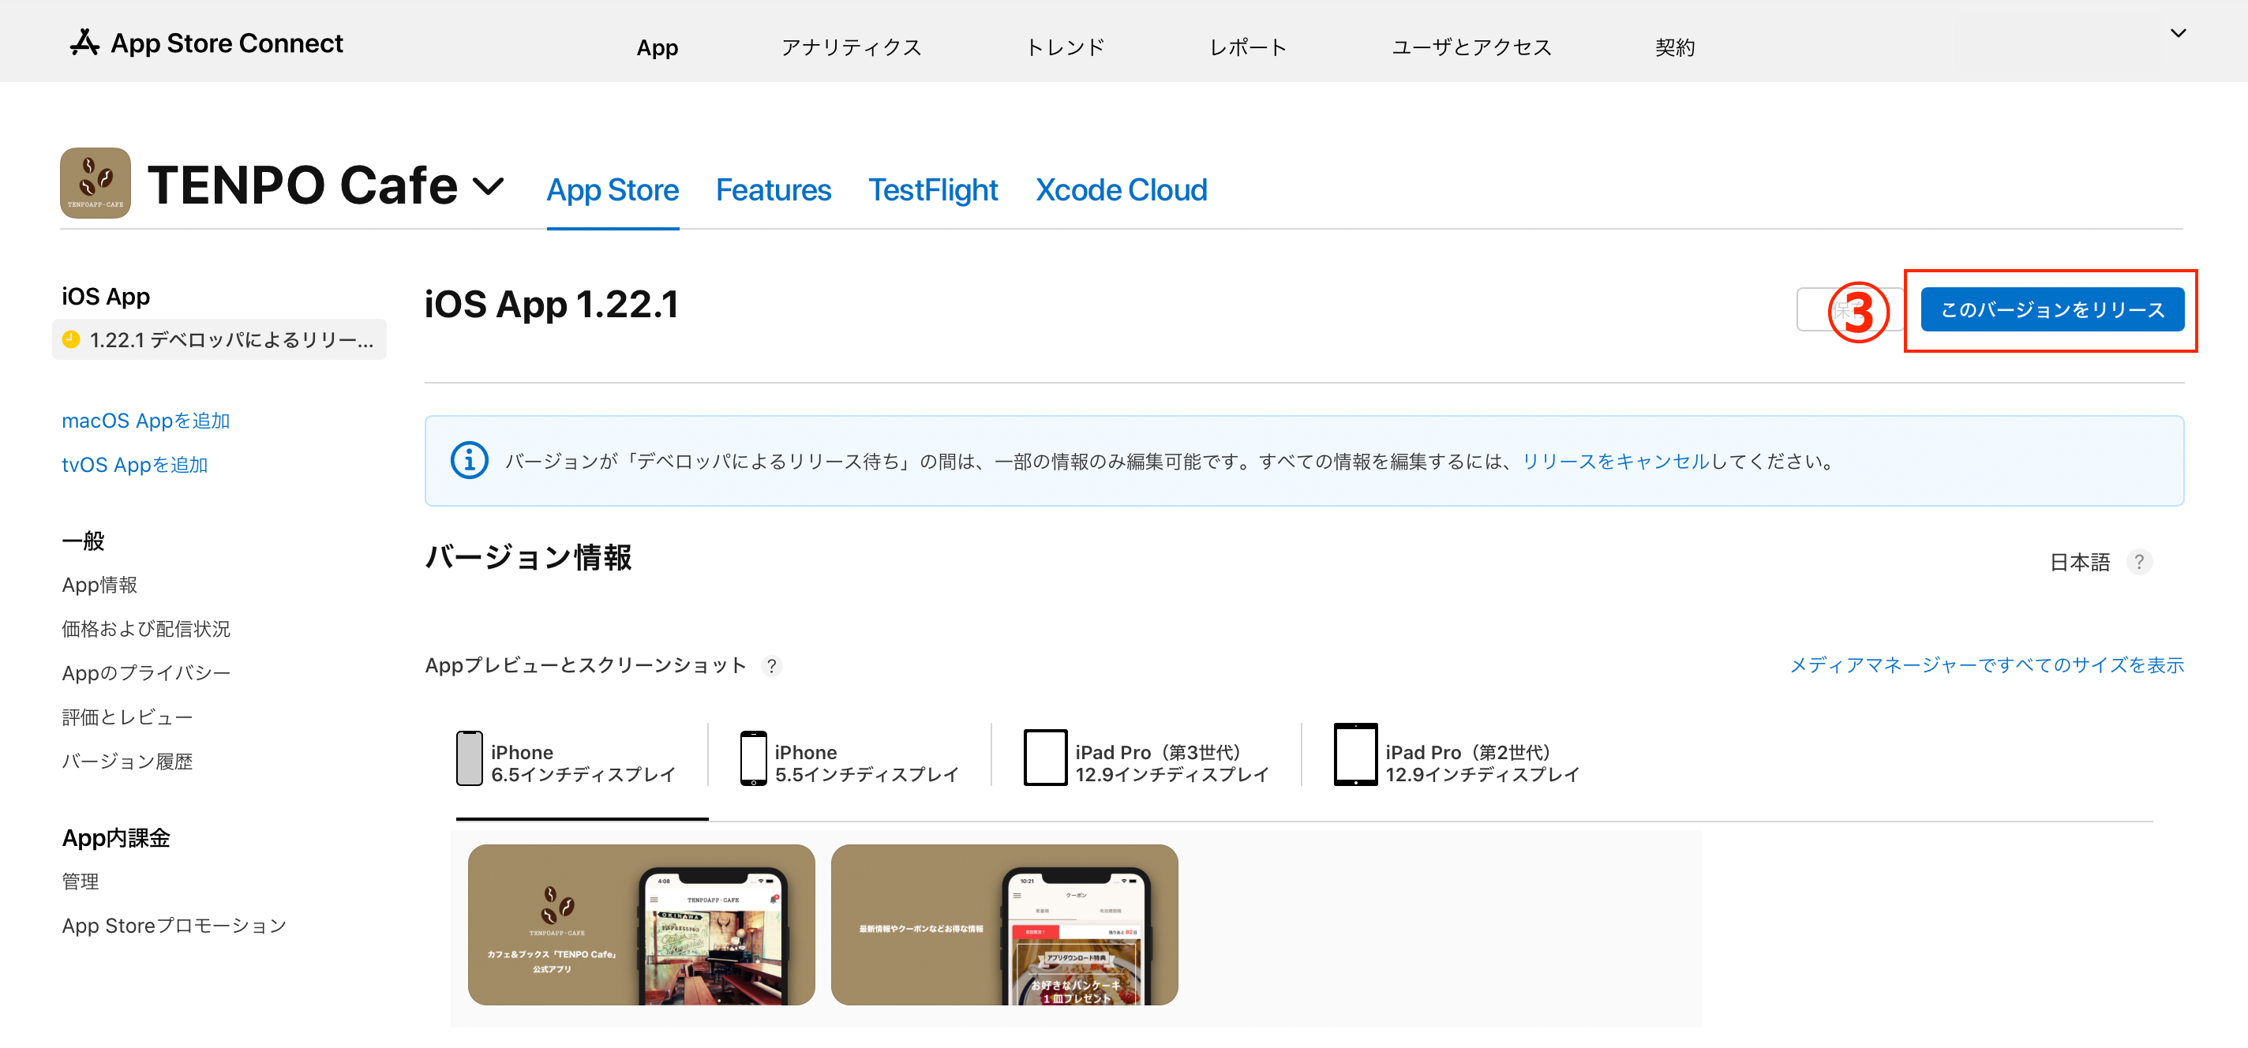The width and height of the screenshot is (2248, 1048).
Task: Open Appのプライバシー in the sidebar
Action: [146, 673]
